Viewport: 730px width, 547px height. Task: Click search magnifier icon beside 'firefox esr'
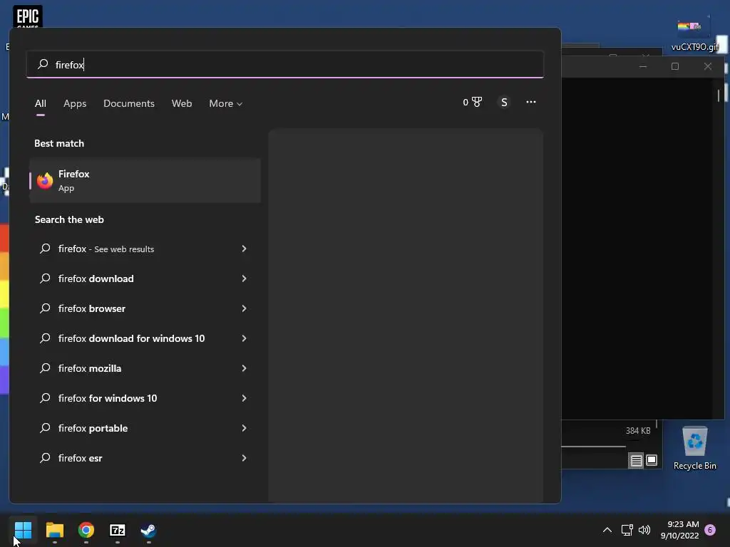[x=45, y=458]
